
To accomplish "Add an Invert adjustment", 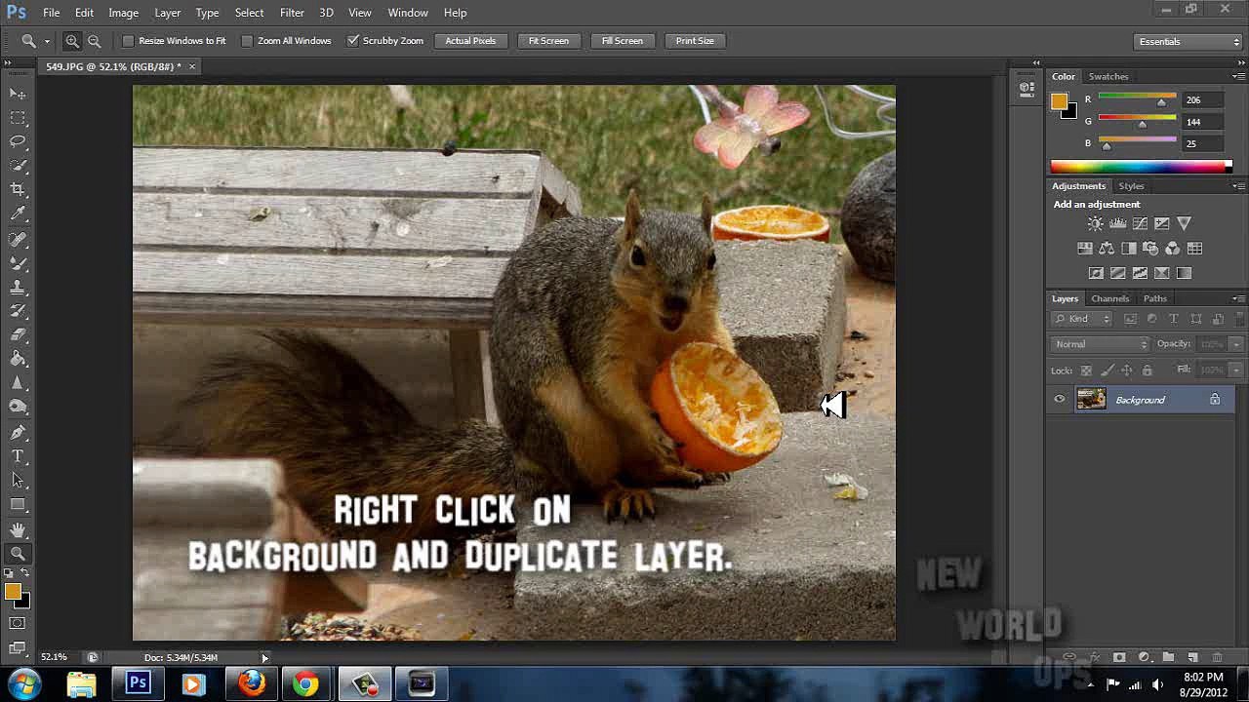I will [x=1096, y=274].
